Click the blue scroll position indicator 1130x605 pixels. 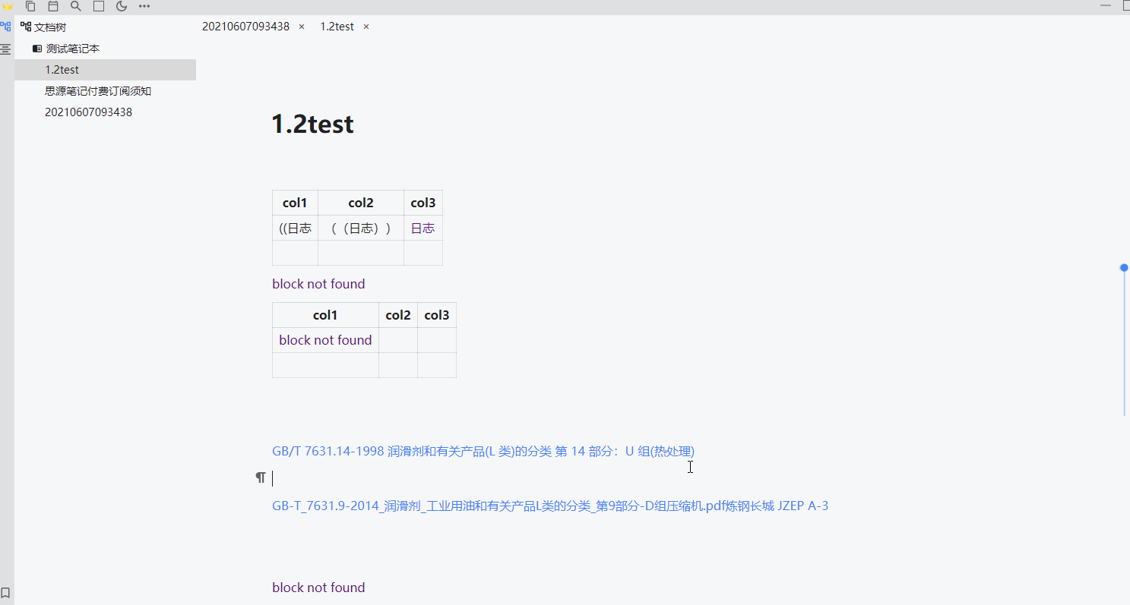point(1124,267)
